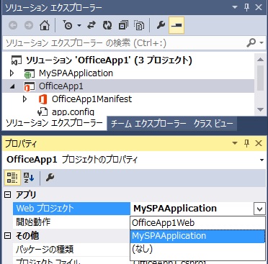Collapse the OfficeApp1 project node

point(12,86)
